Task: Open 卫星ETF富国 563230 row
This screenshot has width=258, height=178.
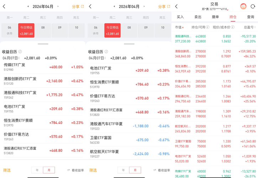Action: tap(129, 140)
